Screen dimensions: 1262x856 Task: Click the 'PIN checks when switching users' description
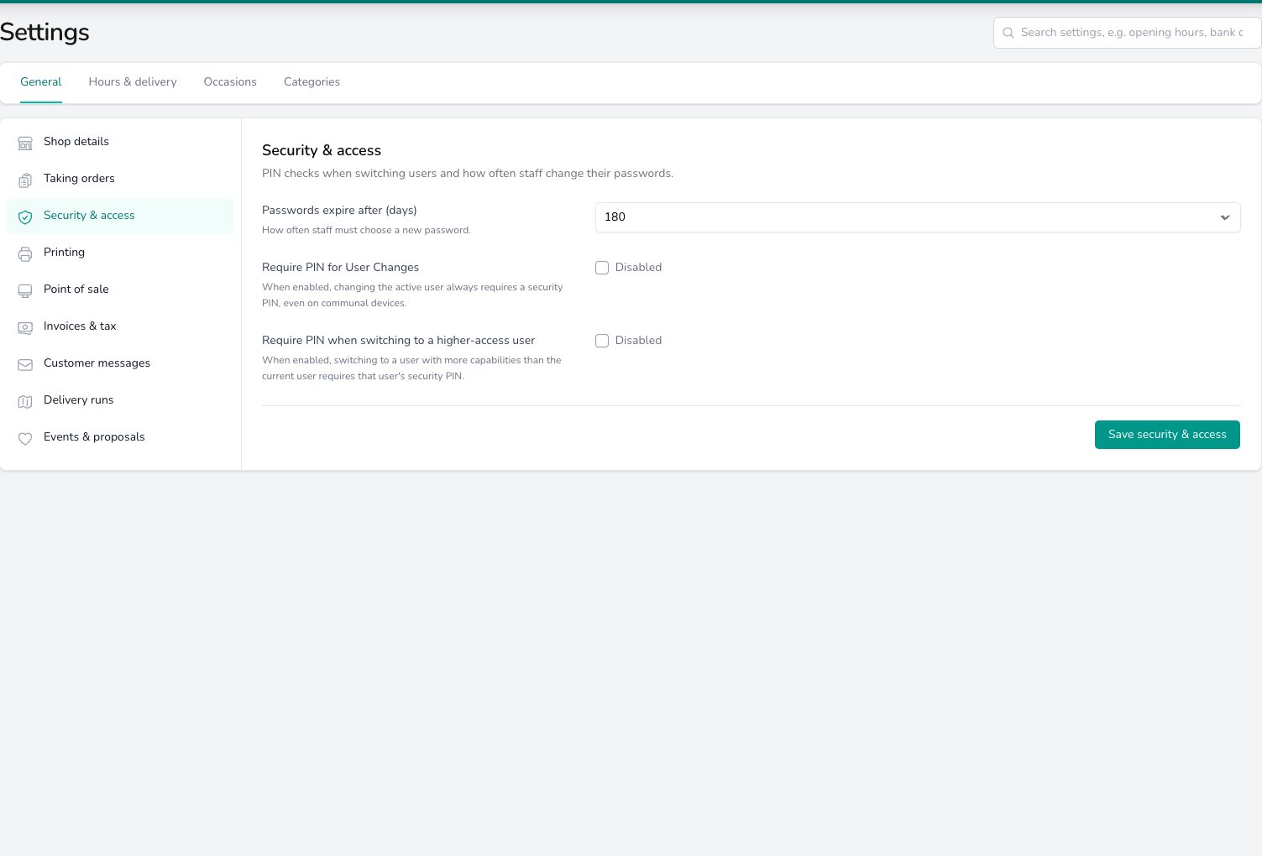click(x=468, y=174)
